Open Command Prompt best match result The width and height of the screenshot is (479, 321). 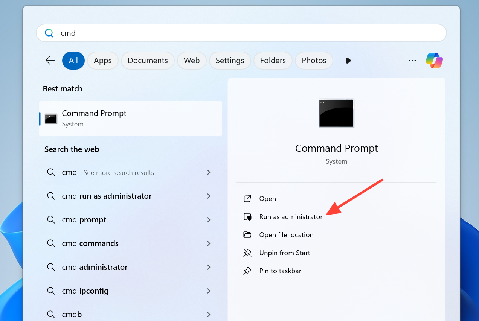[x=130, y=119]
